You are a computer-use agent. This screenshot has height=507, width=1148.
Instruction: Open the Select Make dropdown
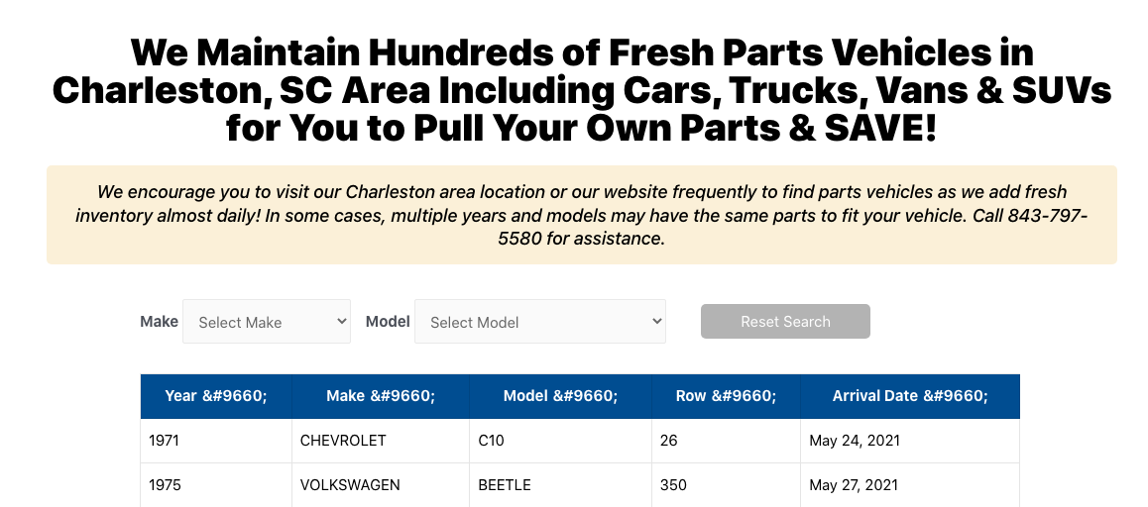267,321
